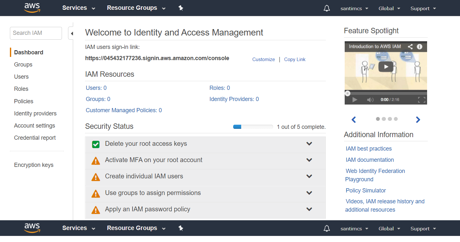Open IAM documentation link
This screenshot has height=242, width=460.
coord(370,160)
